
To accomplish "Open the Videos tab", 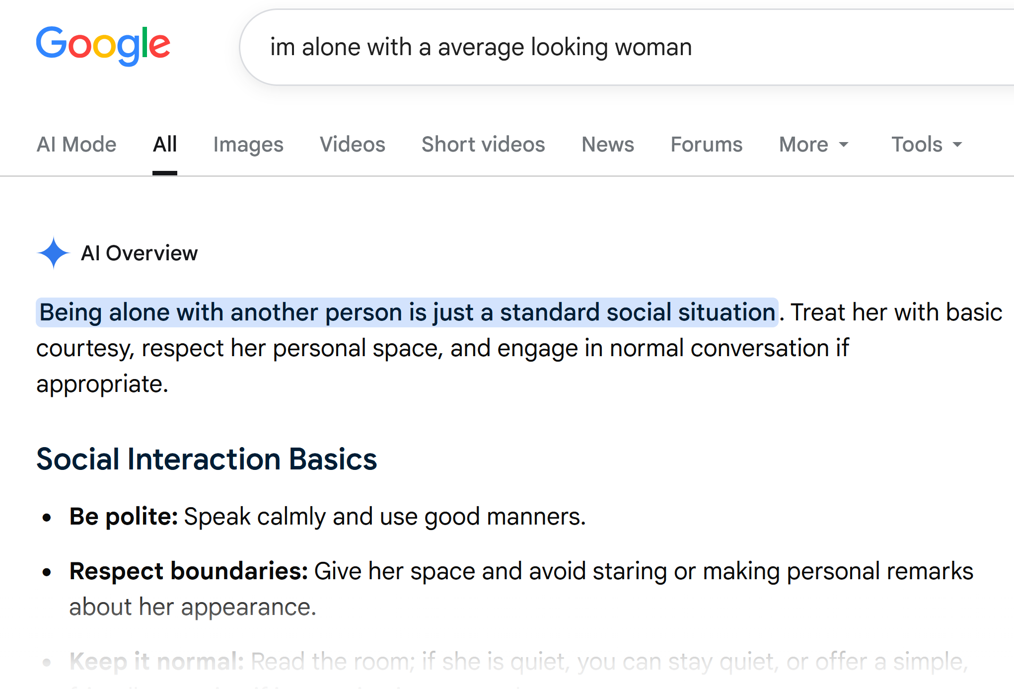I will (x=353, y=145).
